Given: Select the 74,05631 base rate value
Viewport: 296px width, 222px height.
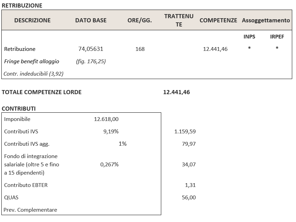Looking at the screenshot, I should (91, 49).
